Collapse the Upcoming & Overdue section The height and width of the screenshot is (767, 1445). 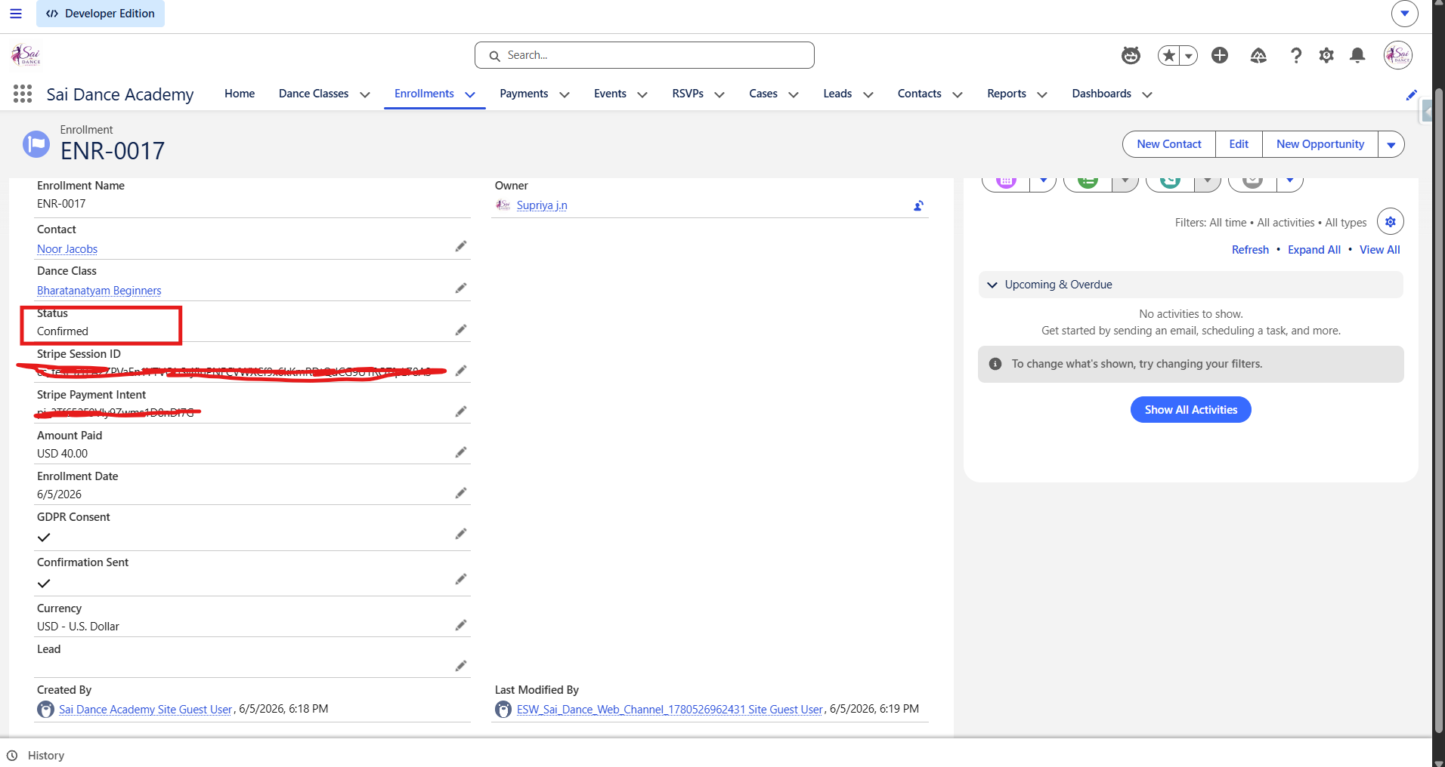[992, 285]
